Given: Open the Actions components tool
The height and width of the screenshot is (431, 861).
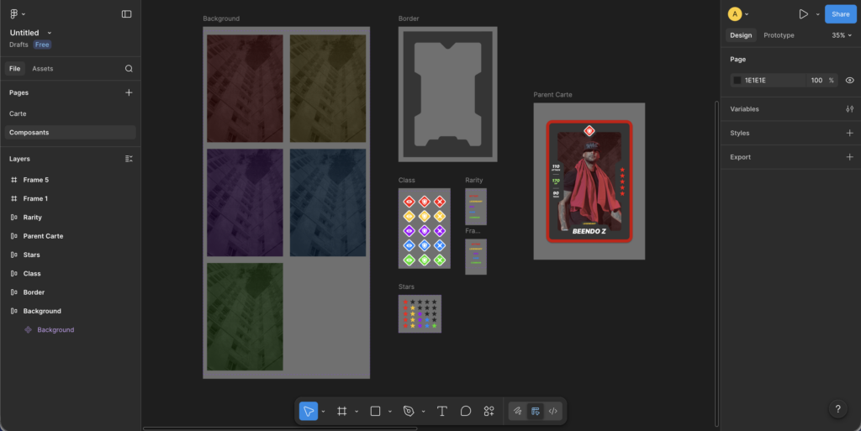Looking at the screenshot, I should (489, 411).
